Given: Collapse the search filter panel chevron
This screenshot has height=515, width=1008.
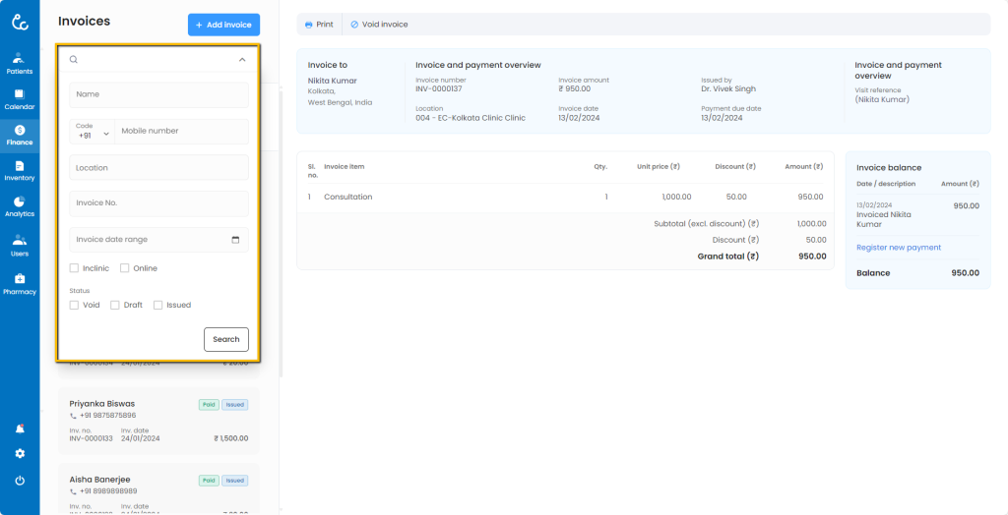Looking at the screenshot, I should tap(242, 60).
